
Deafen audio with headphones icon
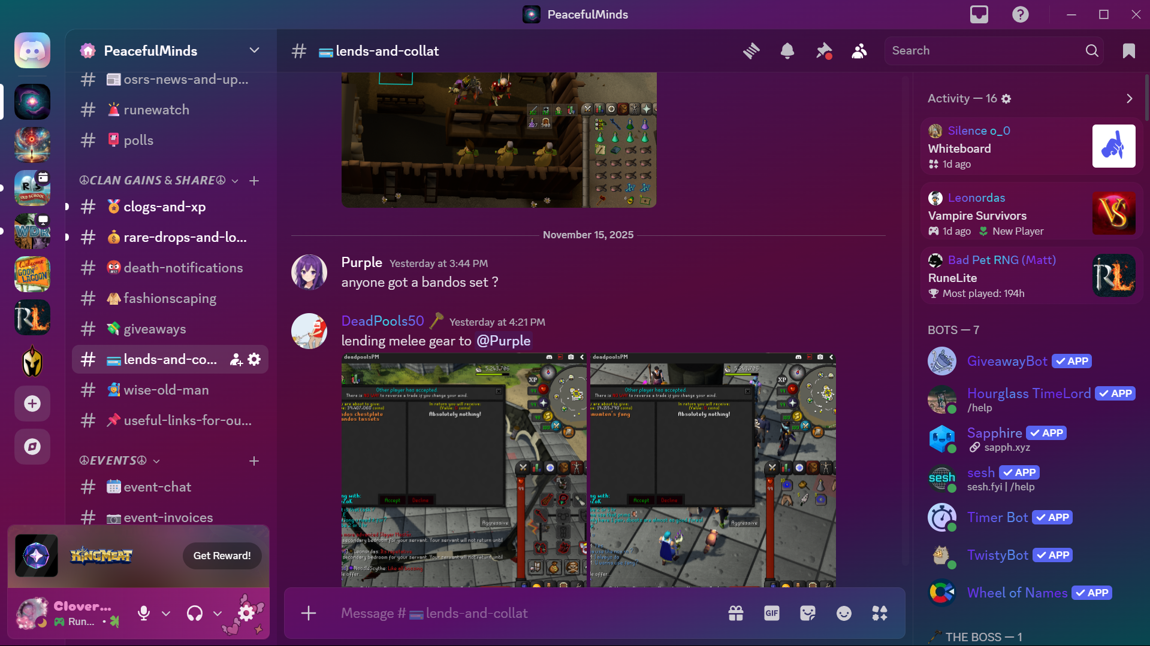click(195, 613)
